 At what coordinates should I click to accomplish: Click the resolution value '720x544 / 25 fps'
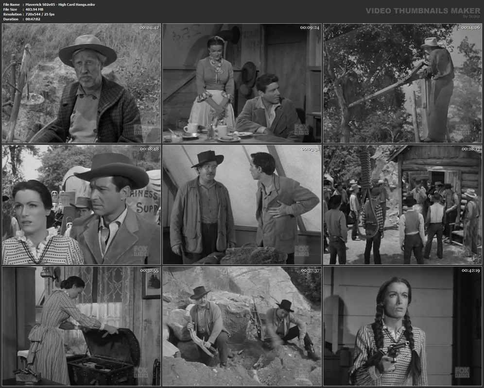point(40,14)
